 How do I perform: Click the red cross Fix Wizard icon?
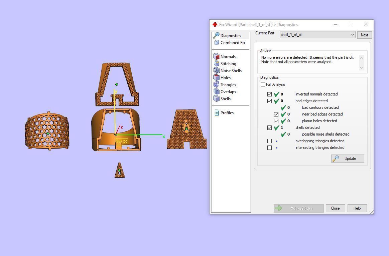click(215, 25)
